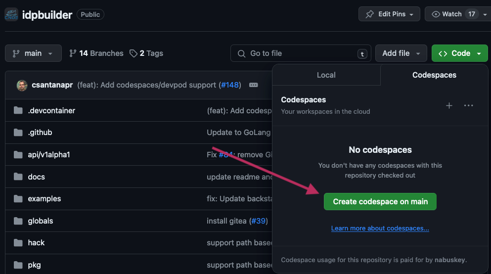Click the idpbuilder repository avatar icon
The width and height of the screenshot is (491, 274).
coord(11,14)
